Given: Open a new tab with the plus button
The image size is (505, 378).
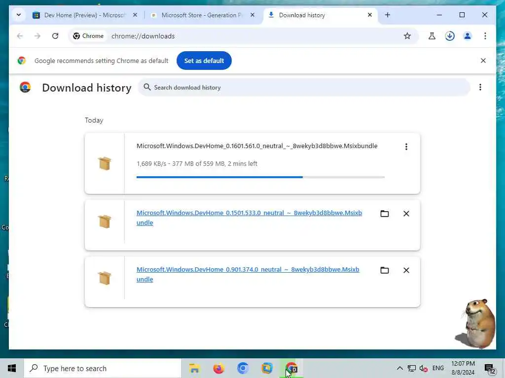Looking at the screenshot, I should click(388, 15).
